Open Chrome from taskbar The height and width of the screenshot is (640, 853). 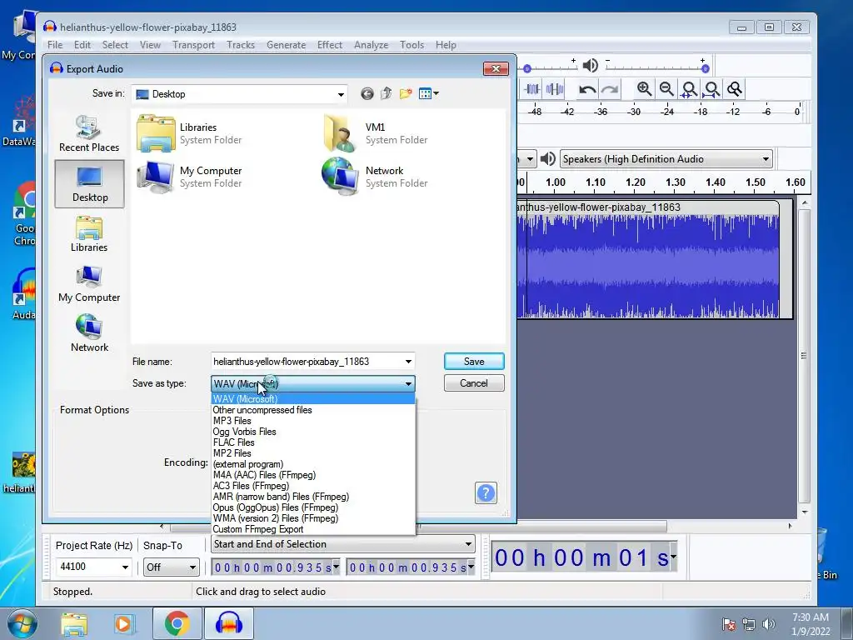click(x=177, y=623)
